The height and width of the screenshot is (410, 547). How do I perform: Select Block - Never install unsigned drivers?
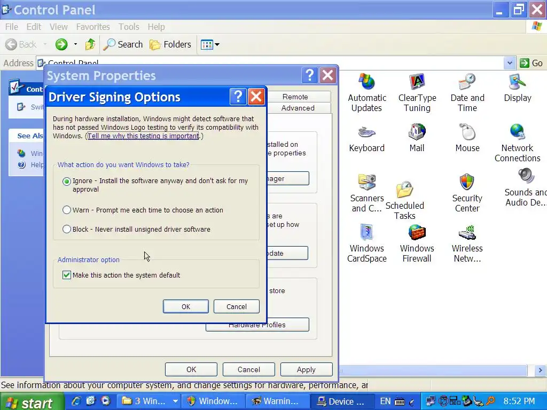[67, 229]
